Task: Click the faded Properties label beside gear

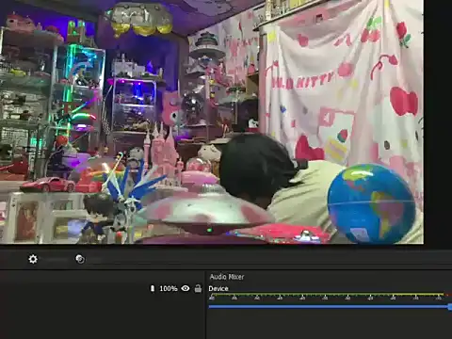Action: 56,260
